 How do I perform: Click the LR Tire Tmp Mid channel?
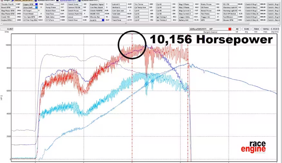point(30,20)
